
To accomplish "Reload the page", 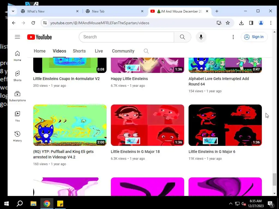I will pyautogui.click(x=33, y=23).
